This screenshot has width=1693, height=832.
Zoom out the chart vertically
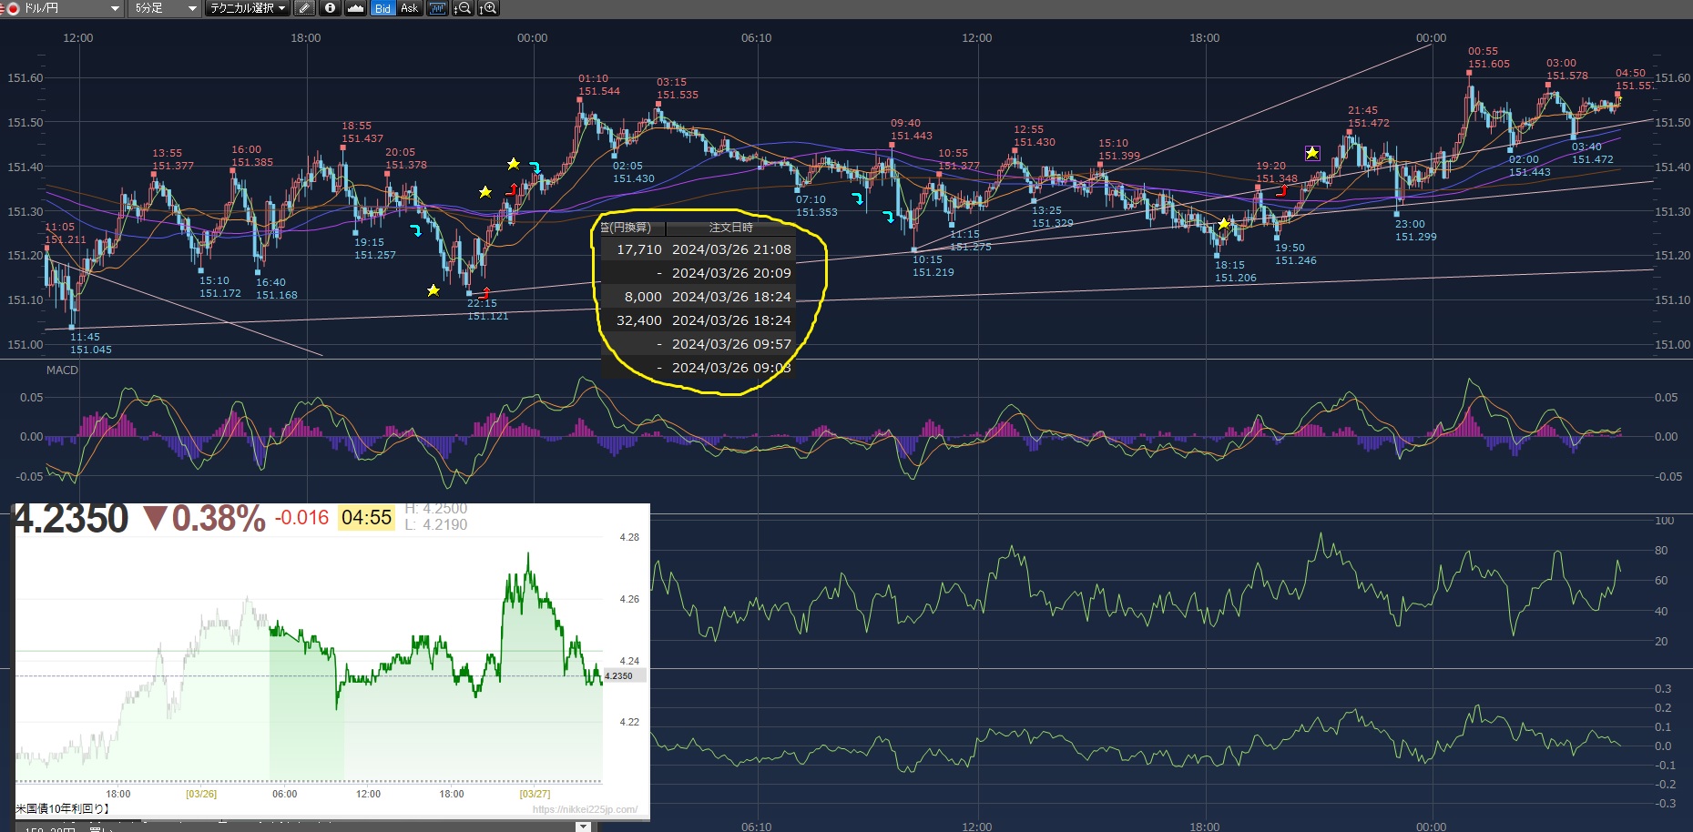[463, 8]
